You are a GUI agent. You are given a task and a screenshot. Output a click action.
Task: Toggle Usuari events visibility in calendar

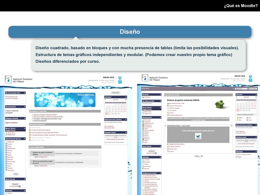click(x=247, y=120)
